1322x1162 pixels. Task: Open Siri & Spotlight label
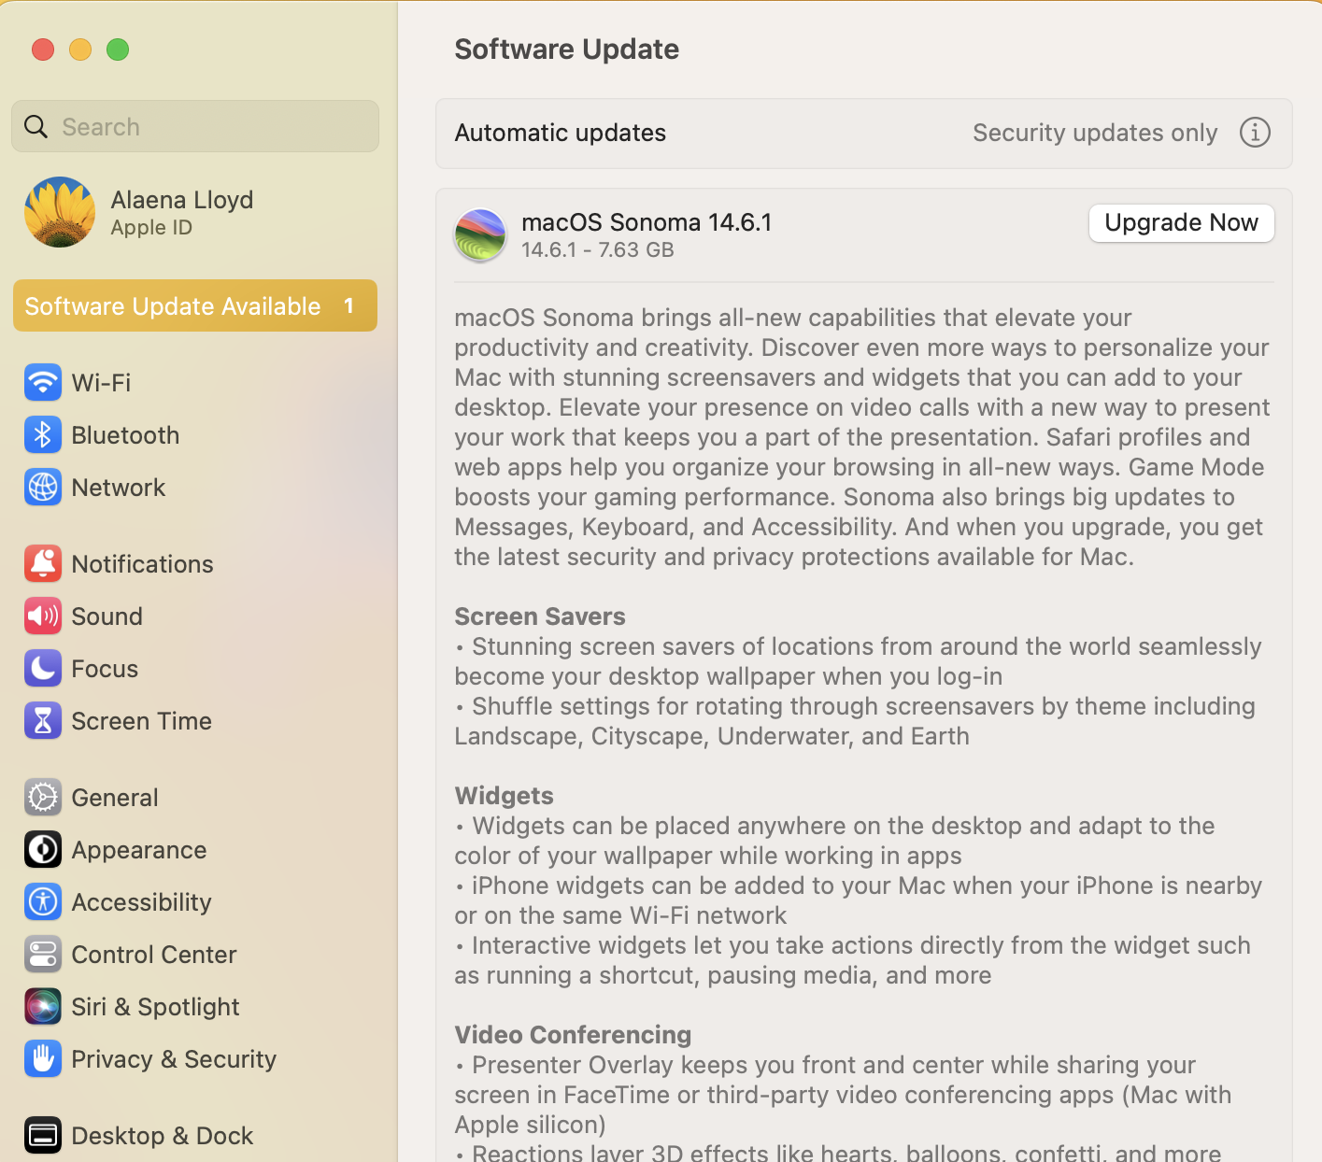click(x=155, y=1007)
